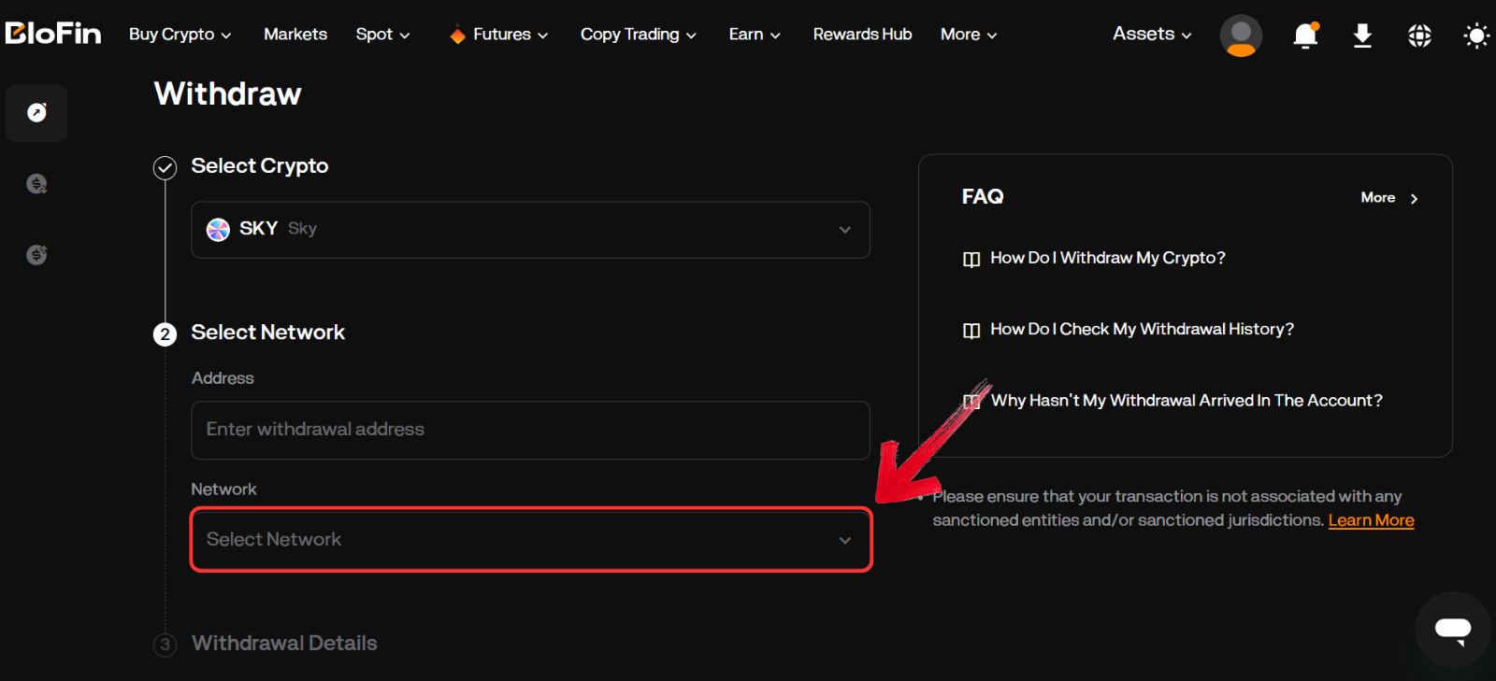This screenshot has width=1496, height=681.
Task: Click the BloFin logo
Action: click(x=53, y=34)
